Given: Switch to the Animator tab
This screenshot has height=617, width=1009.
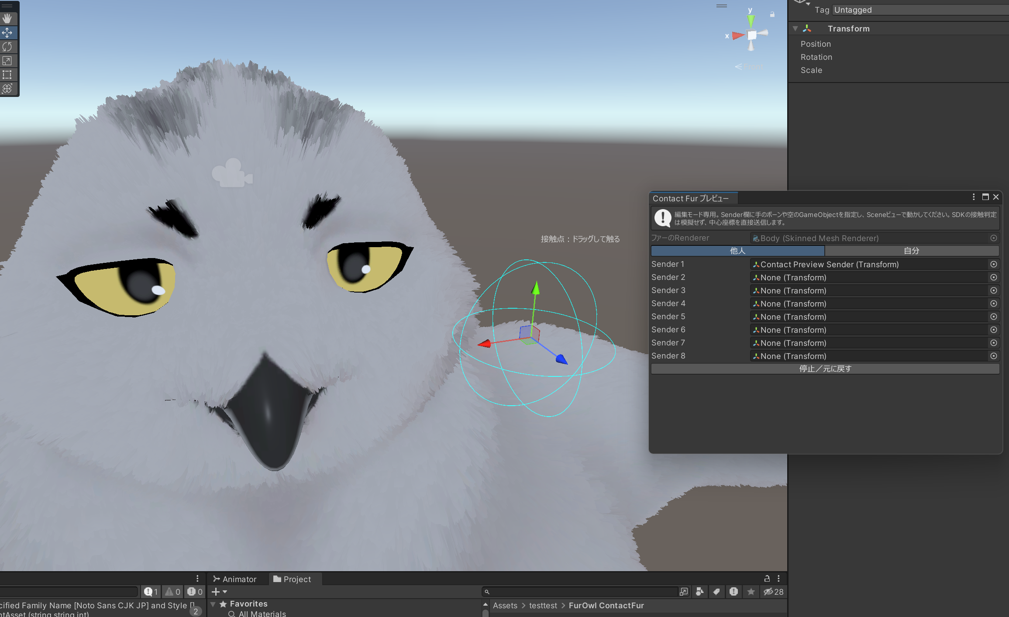Looking at the screenshot, I should pos(235,579).
